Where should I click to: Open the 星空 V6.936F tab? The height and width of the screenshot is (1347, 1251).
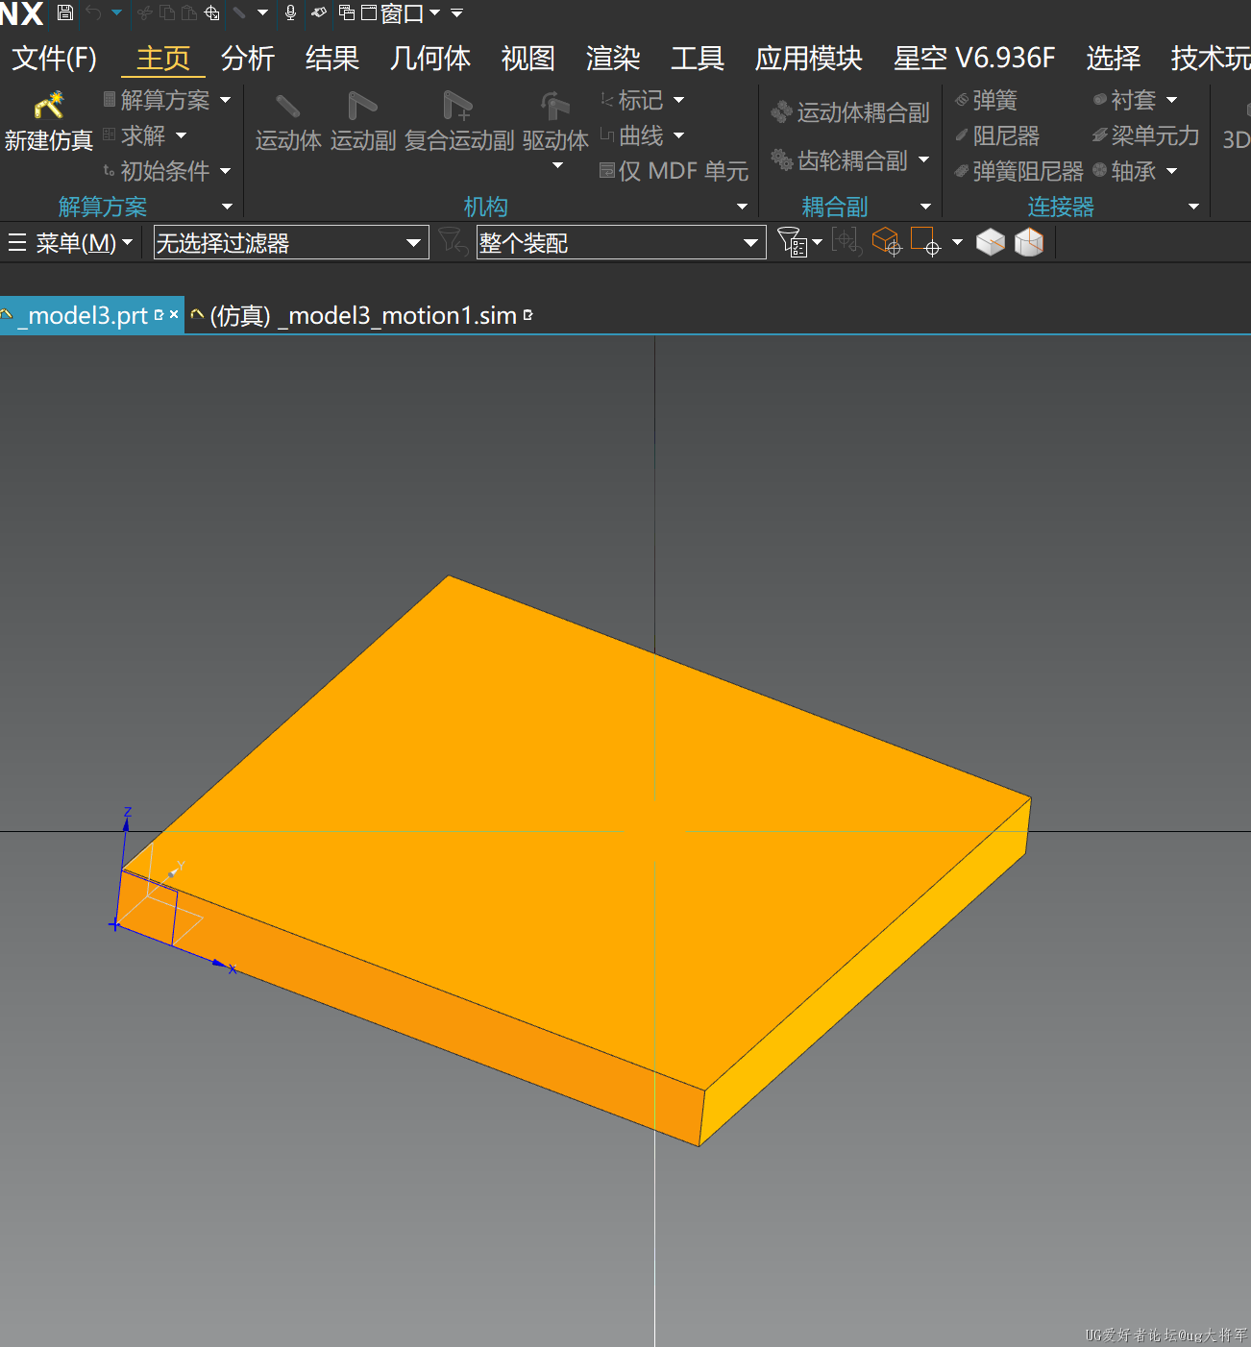pos(974,59)
